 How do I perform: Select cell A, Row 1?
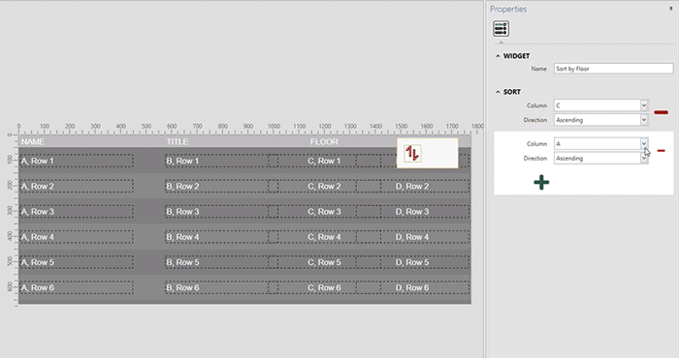click(x=77, y=161)
